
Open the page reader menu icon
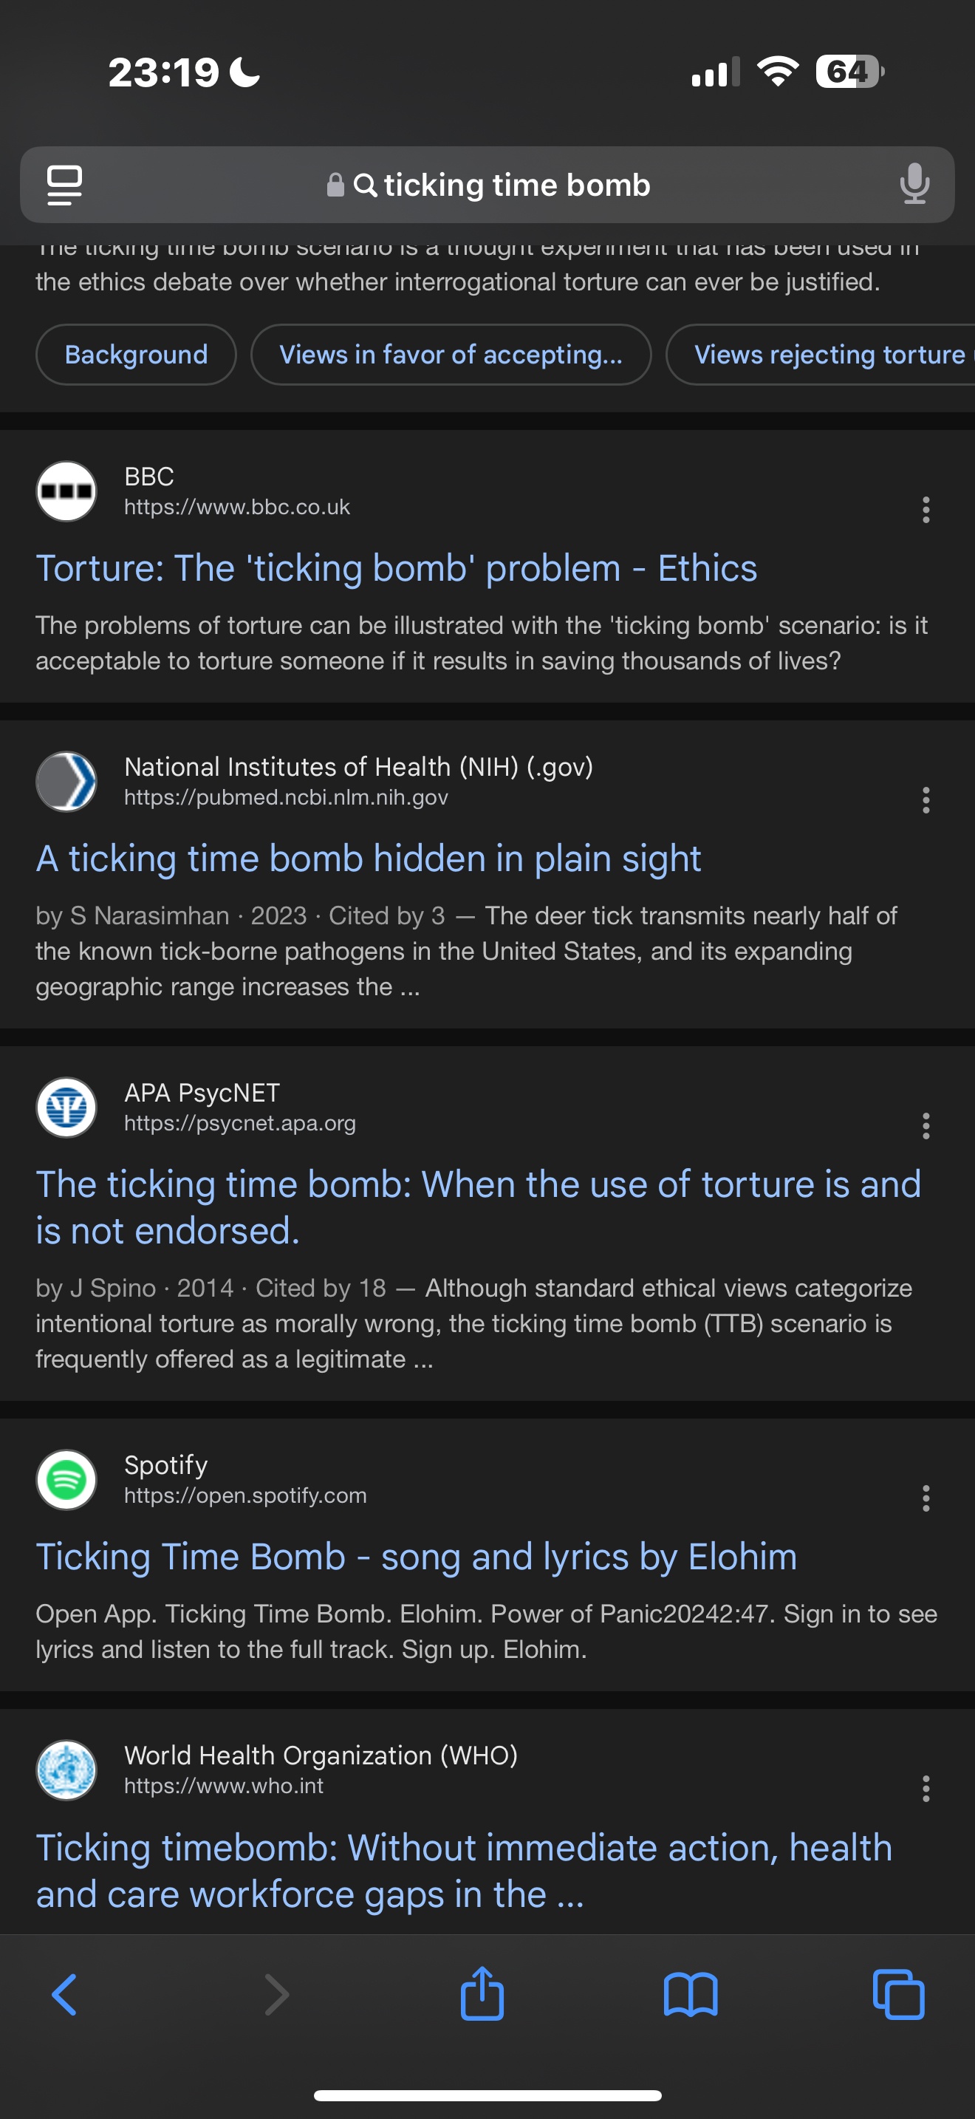[x=64, y=185]
